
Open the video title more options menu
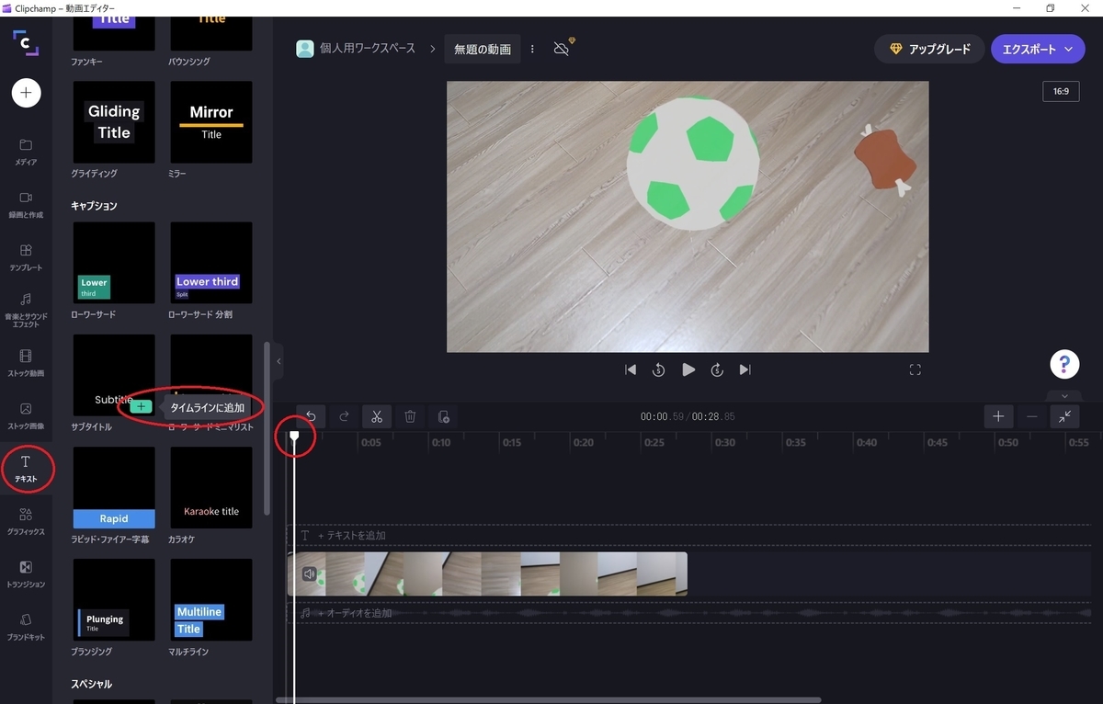click(x=532, y=50)
